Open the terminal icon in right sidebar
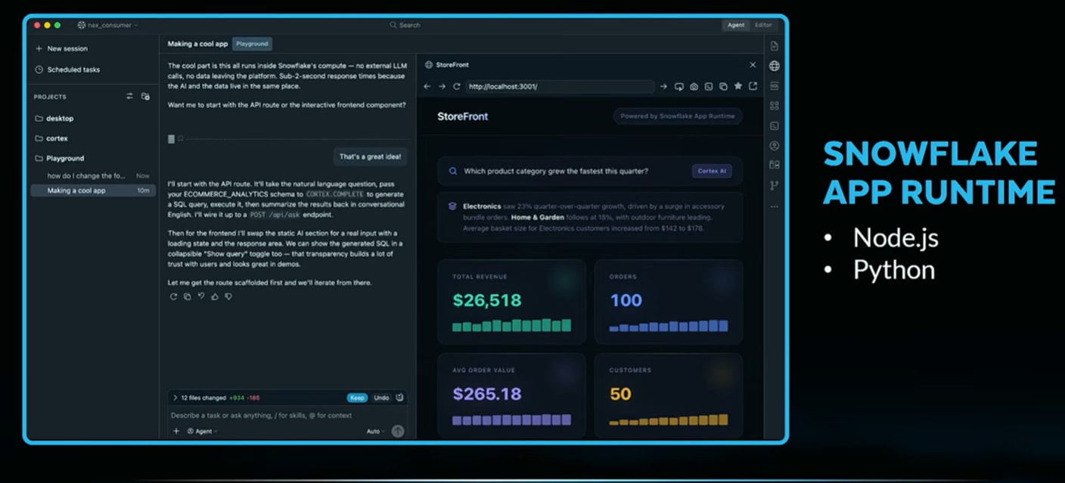This screenshot has width=1065, height=483. point(774,125)
